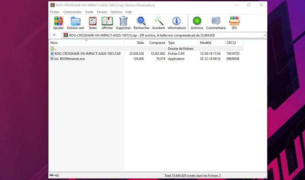
Task: Click the Afficher book icon
Action: click(107, 23)
